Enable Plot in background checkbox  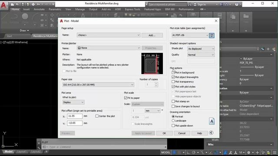(x=173, y=72)
